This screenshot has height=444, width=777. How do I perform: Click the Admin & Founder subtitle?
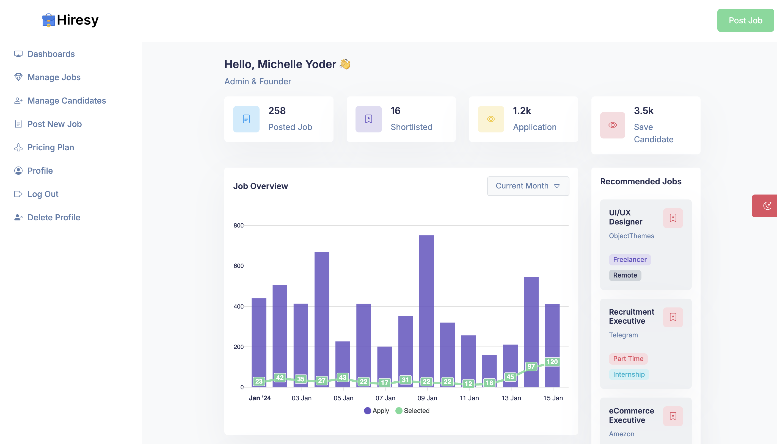click(x=257, y=81)
